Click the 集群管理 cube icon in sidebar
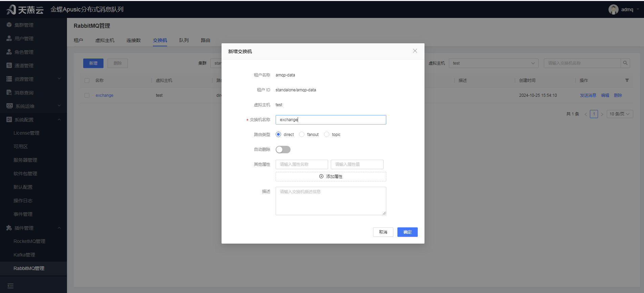This screenshot has width=644, height=293. click(x=9, y=25)
